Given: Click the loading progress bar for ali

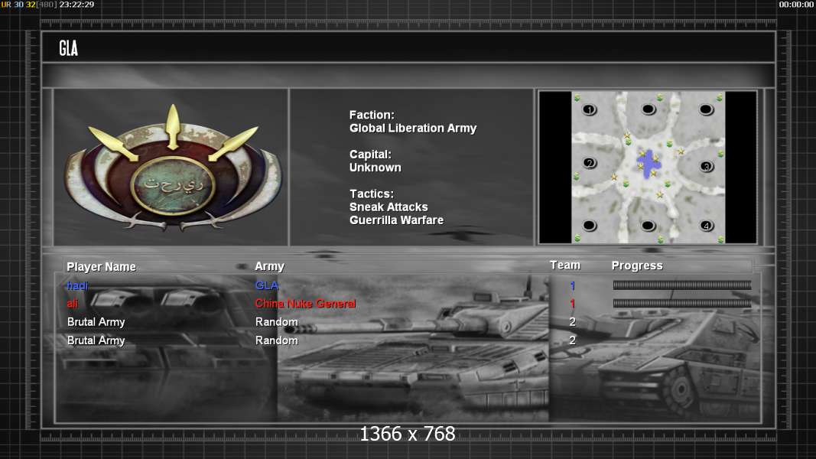Looking at the screenshot, I should pyautogui.click(x=681, y=304).
